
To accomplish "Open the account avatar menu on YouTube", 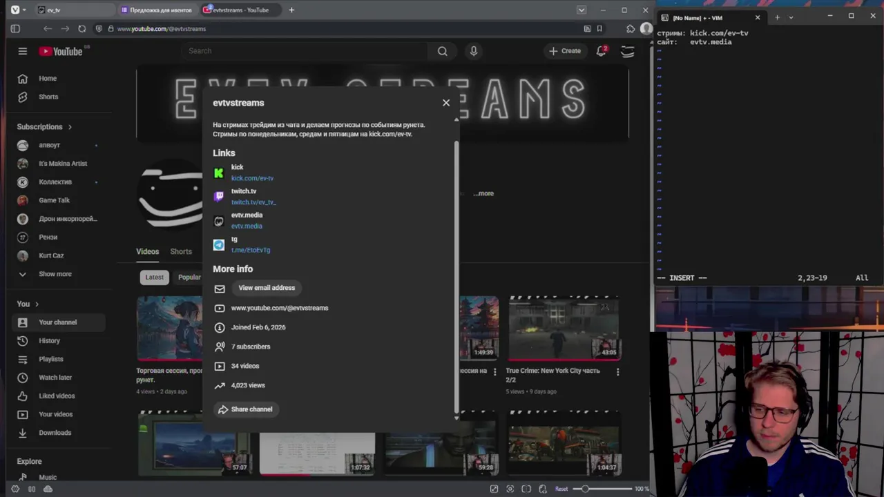I will [628, 51].
